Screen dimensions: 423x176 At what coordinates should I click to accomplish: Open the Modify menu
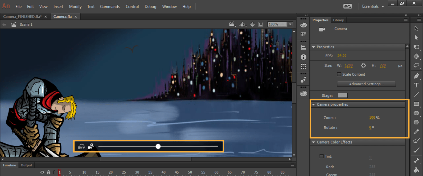pyautogui.click(x=75, y=7)
